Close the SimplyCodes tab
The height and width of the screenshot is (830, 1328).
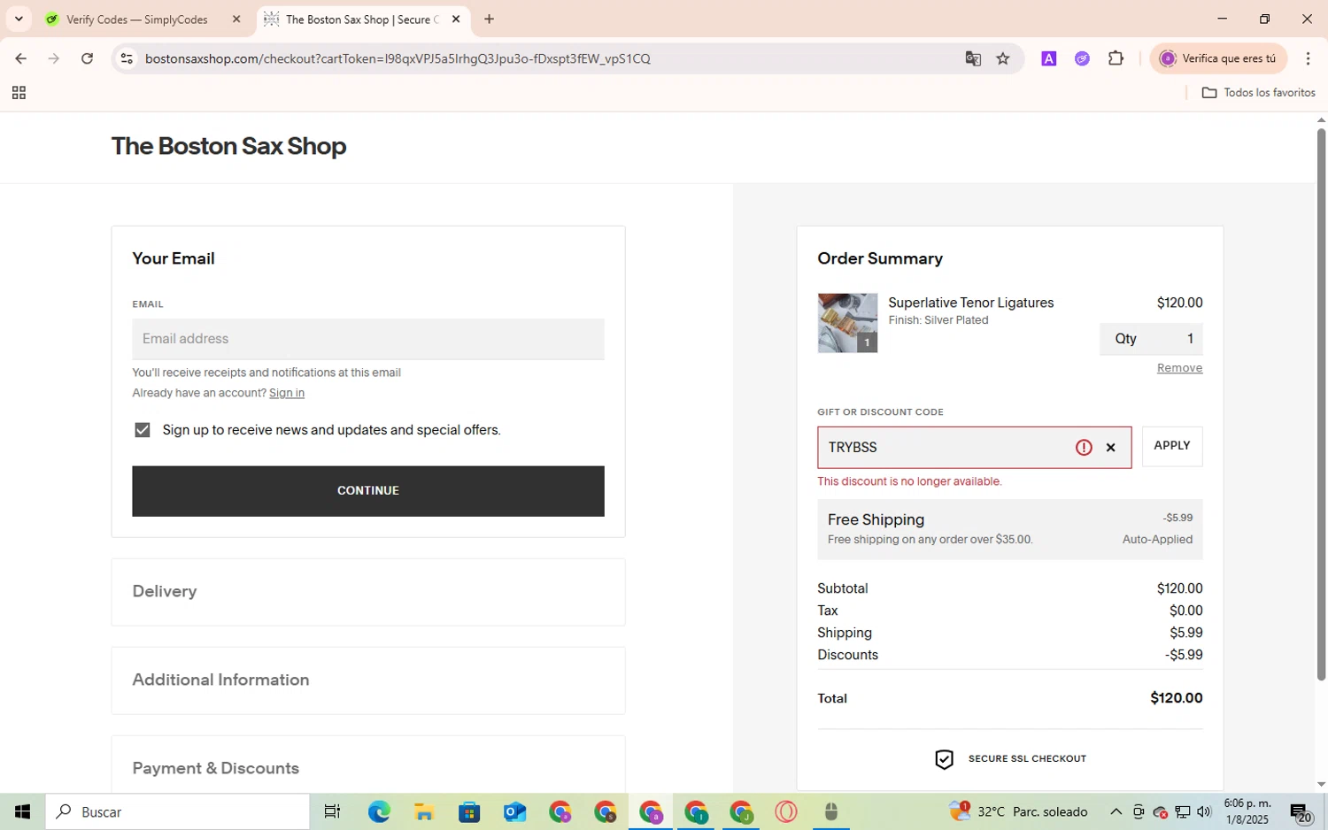[x=236, y=19]
